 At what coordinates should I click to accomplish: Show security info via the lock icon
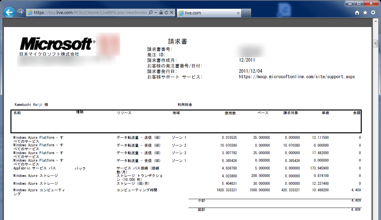tap(161, 12)
